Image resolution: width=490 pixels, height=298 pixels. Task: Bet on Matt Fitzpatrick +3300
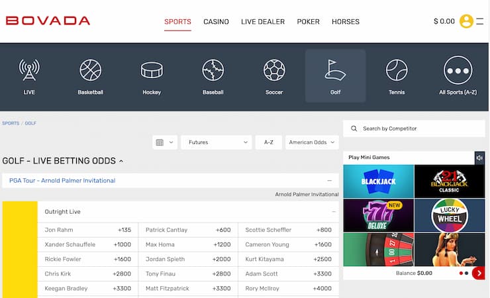[188, 289]
